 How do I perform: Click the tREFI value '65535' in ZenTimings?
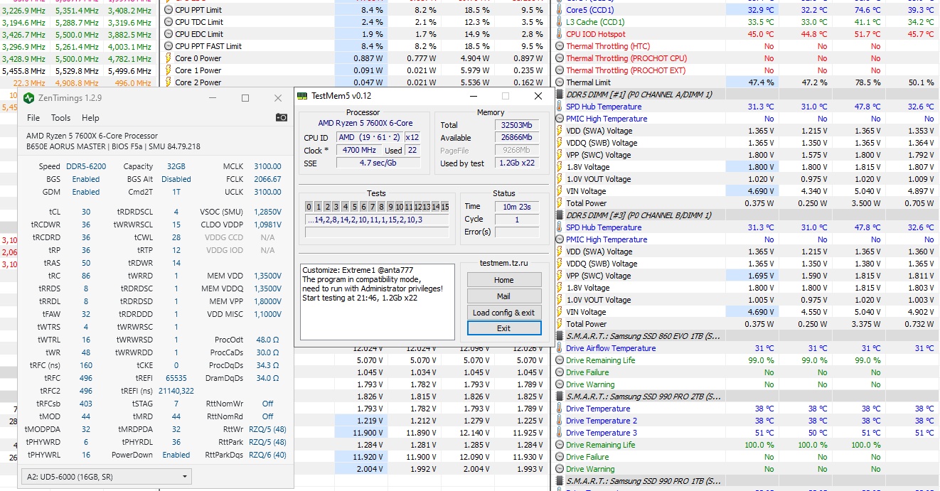[176, 379]
